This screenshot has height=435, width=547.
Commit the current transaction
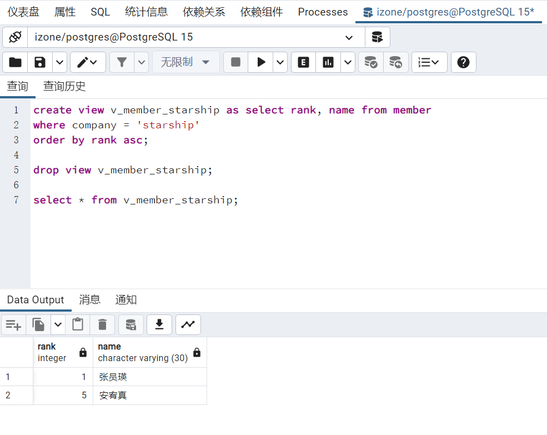click(x=370, y=62)
